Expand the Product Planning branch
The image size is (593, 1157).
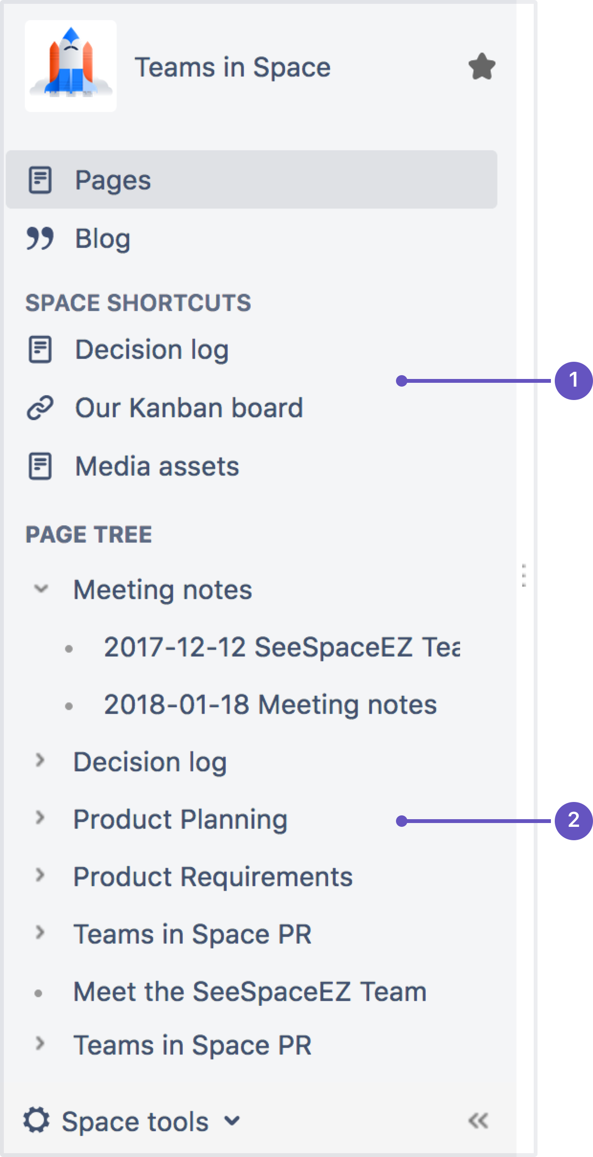point(41,818)
